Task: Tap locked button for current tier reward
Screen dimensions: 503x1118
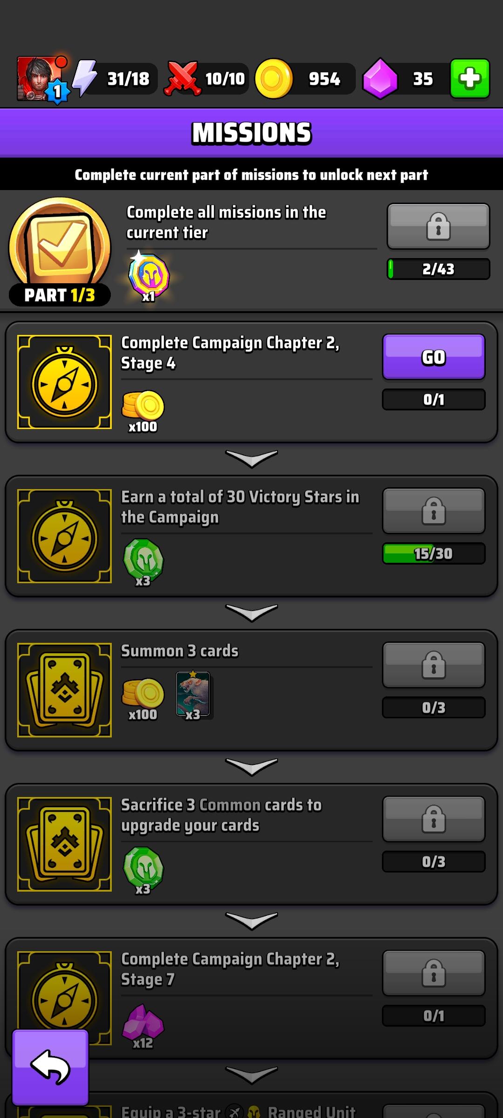Action: point(438,226)
